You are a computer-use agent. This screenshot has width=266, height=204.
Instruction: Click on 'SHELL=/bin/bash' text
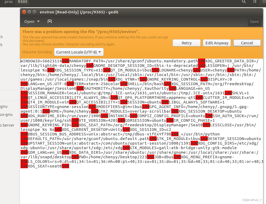[x=146, y=84]
